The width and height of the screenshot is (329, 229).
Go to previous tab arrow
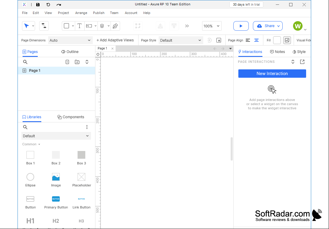coord(215,49)
